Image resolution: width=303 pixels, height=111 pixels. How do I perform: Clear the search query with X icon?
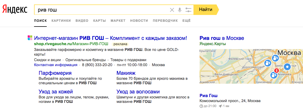172,10
